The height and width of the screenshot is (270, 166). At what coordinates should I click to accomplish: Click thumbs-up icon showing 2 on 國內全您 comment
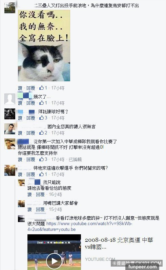coord(41,133)
